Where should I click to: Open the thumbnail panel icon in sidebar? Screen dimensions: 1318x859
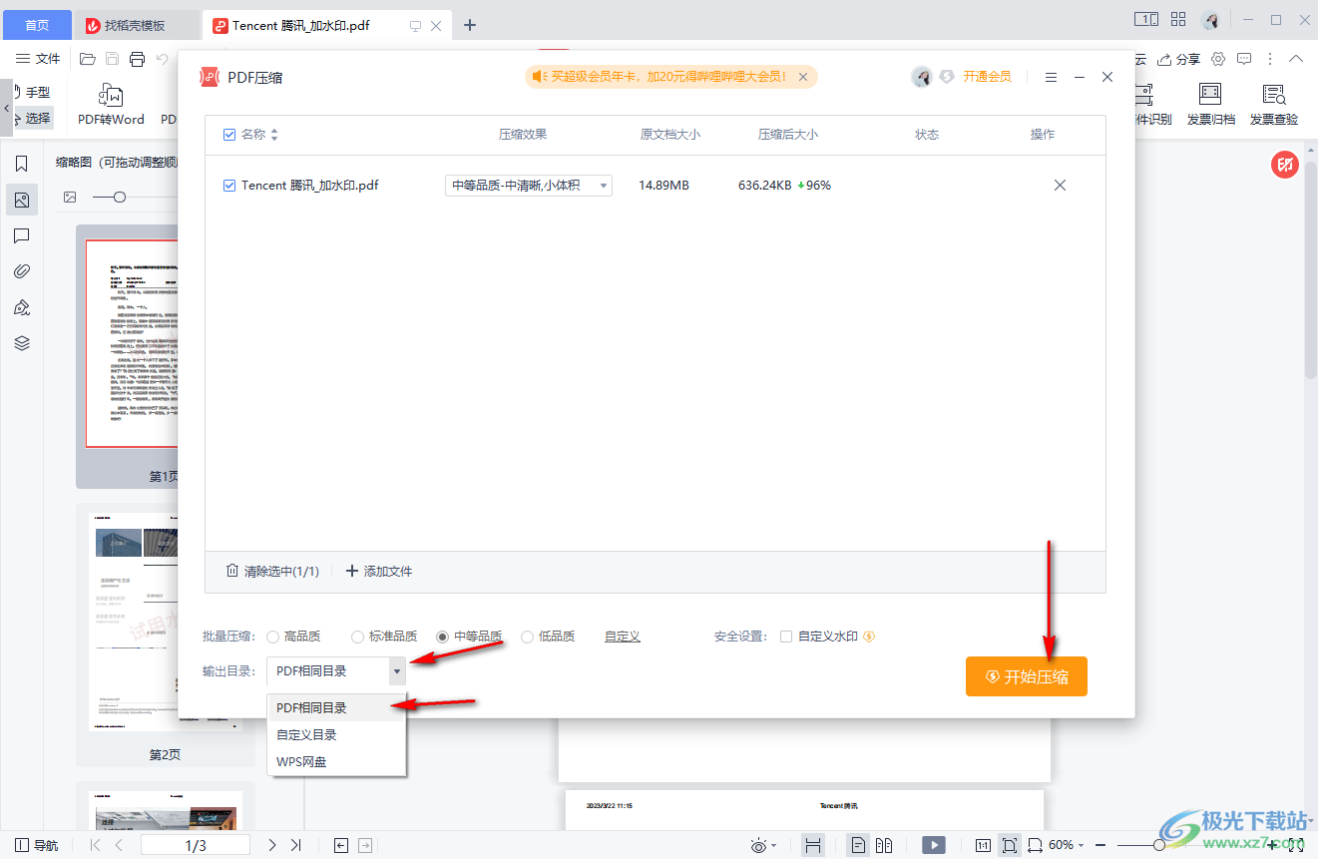[x=22, y=200]
